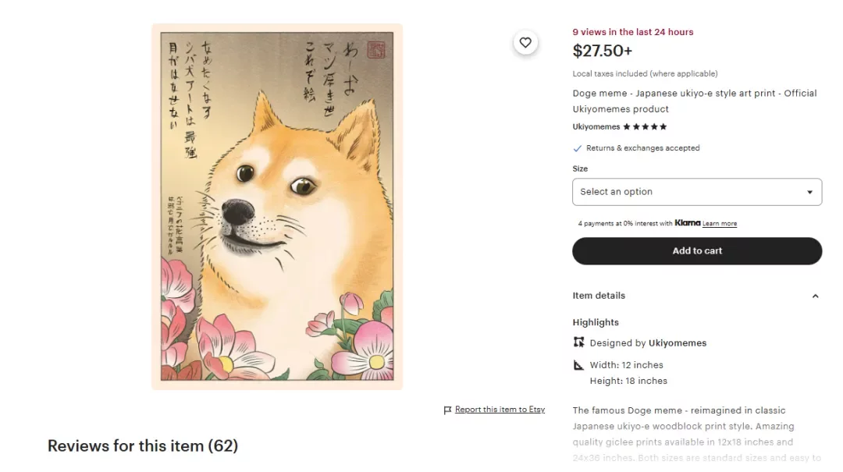Screen dimensions: 843x472
Task: Open the Size selection dropdown
Action: 697,192
